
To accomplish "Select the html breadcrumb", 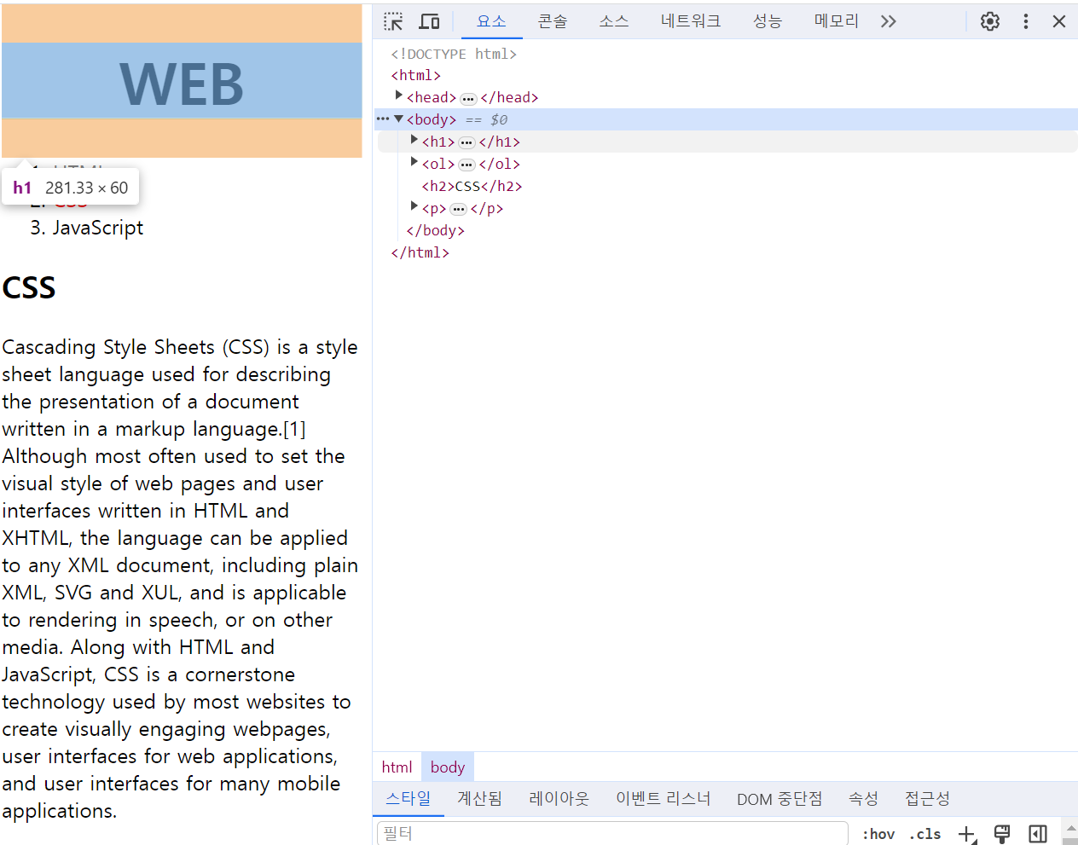I will pos(397,767).
